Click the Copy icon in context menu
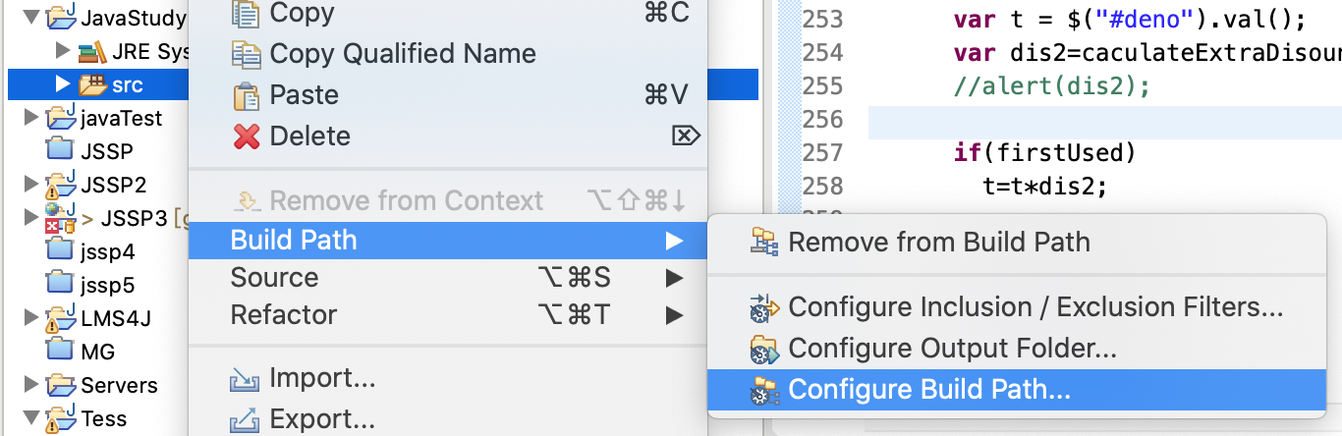This screenshot has width=1342, height=436. point(245,13)
